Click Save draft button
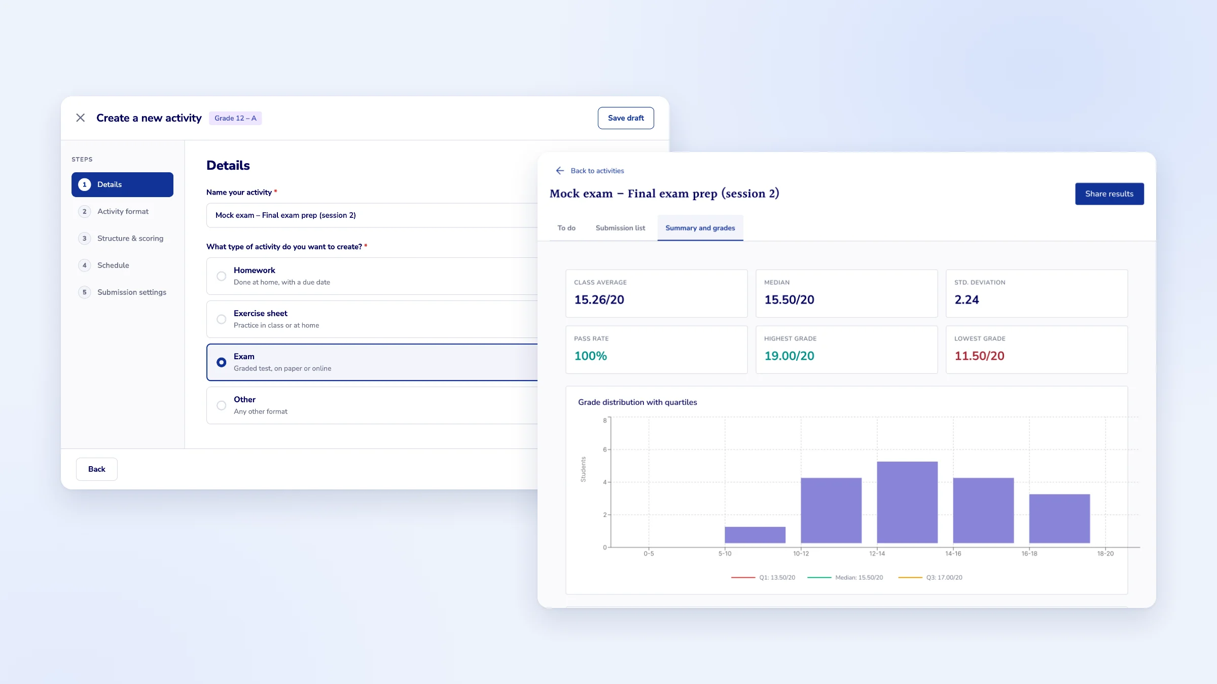 coord(626,118)
